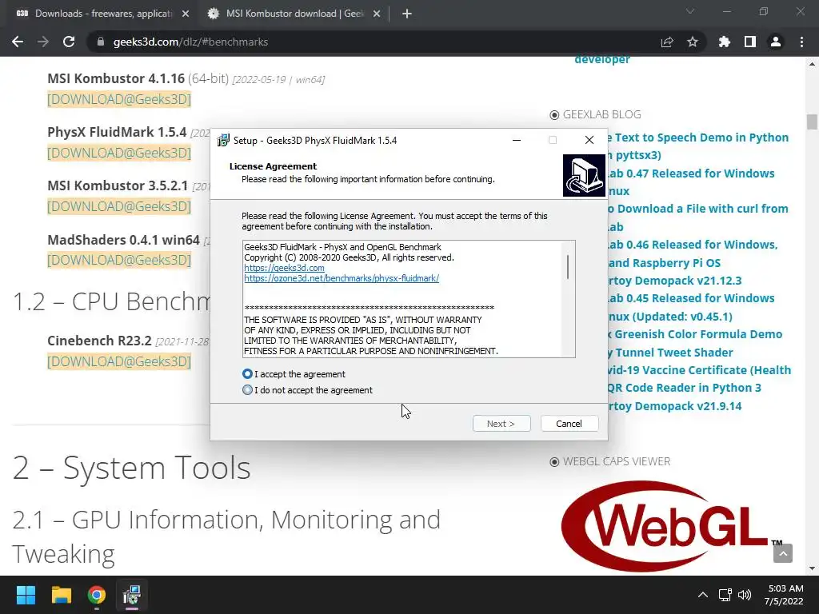Screen dimensions: 819x614
Task: Show hidden system tray icons
Action: tap(703, 595)
